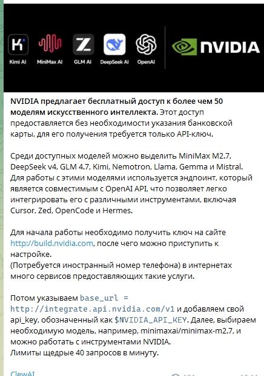Click the NVIDIA wordmark text in banner

tap(230, 47)
